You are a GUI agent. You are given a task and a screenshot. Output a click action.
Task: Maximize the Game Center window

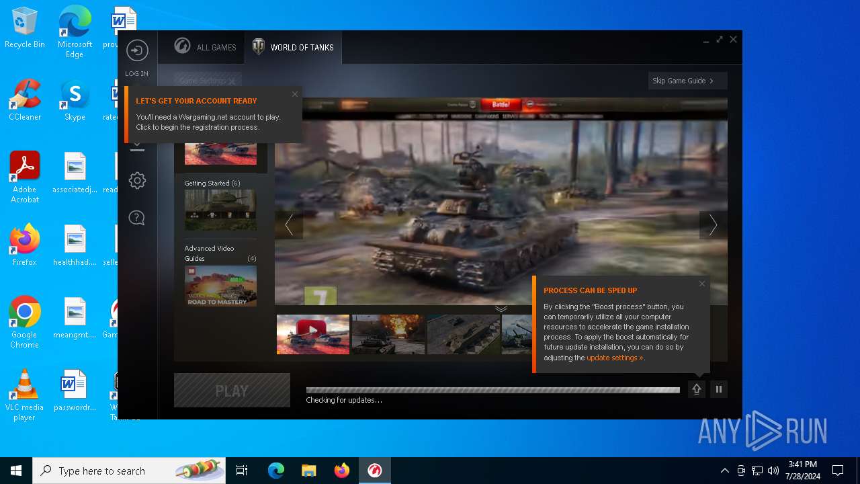[x=720, y=40]
